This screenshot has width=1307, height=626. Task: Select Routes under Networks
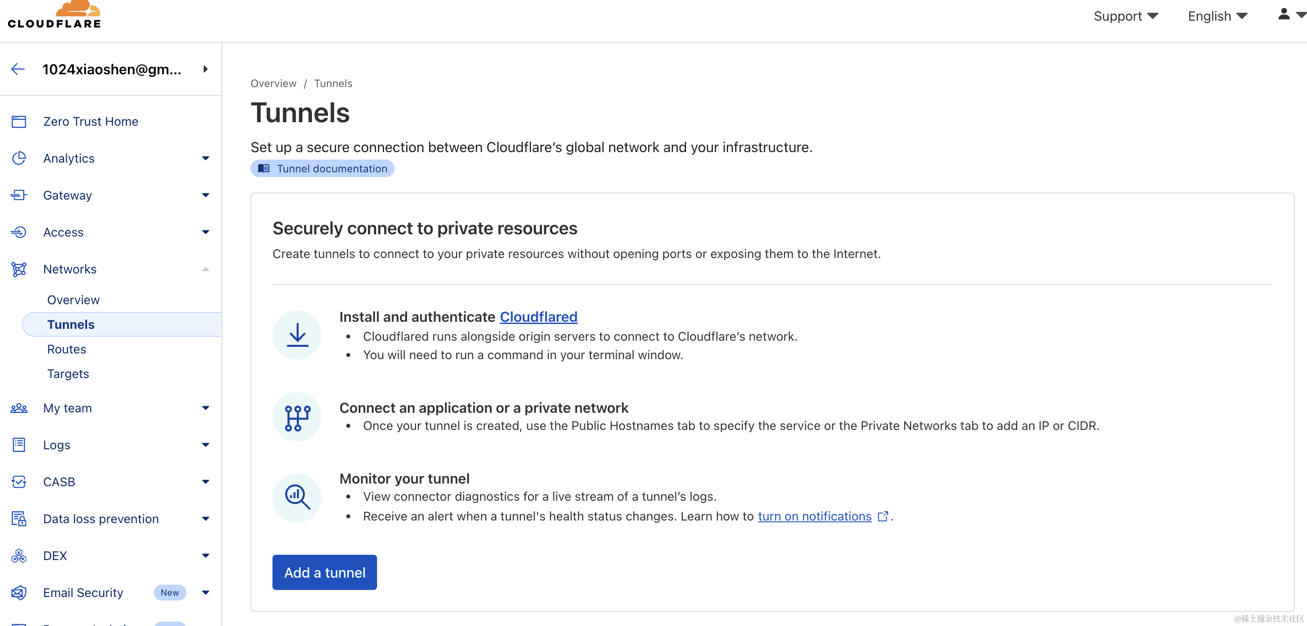[x=66, y=349]
